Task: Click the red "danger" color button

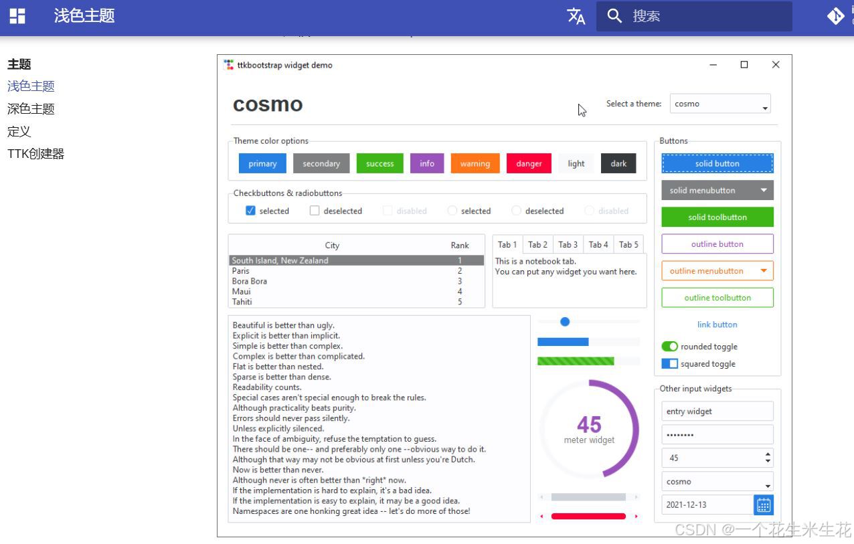Action: click(x=529, y=164)
